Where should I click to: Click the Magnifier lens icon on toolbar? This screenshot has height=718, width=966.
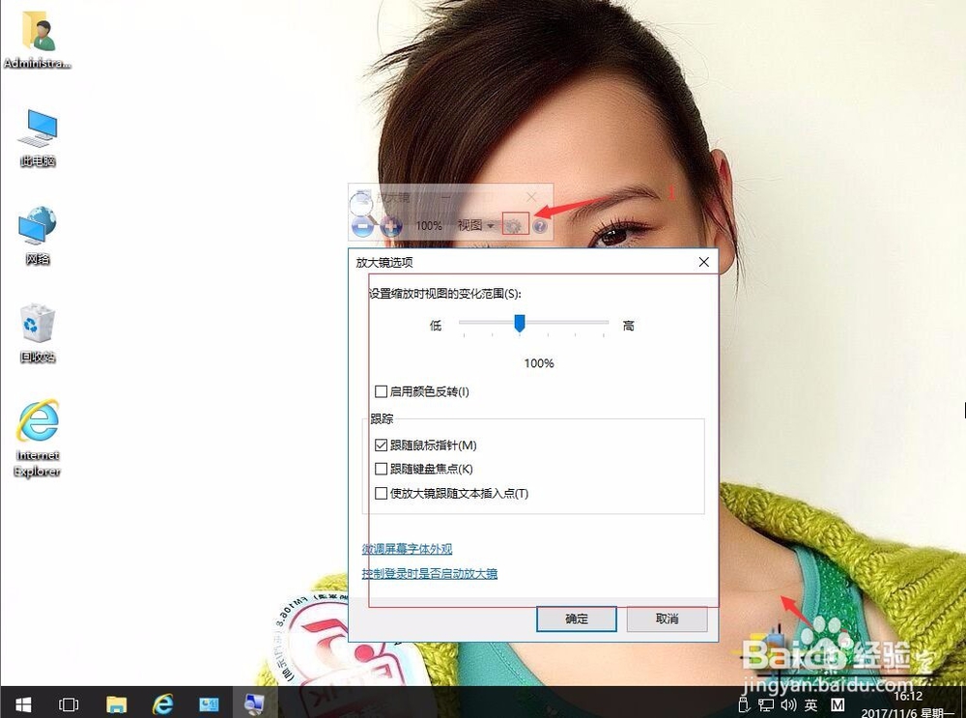pyautogui.click(x=360, y=201)
